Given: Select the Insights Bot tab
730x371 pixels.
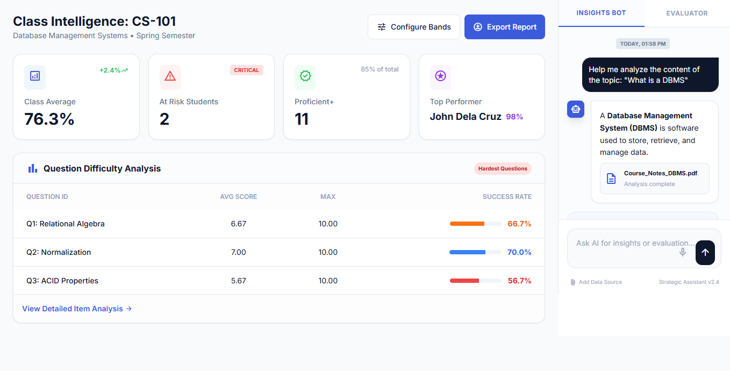Looking at the screenshot, I should pyautogui.click(x=601, y=13).
